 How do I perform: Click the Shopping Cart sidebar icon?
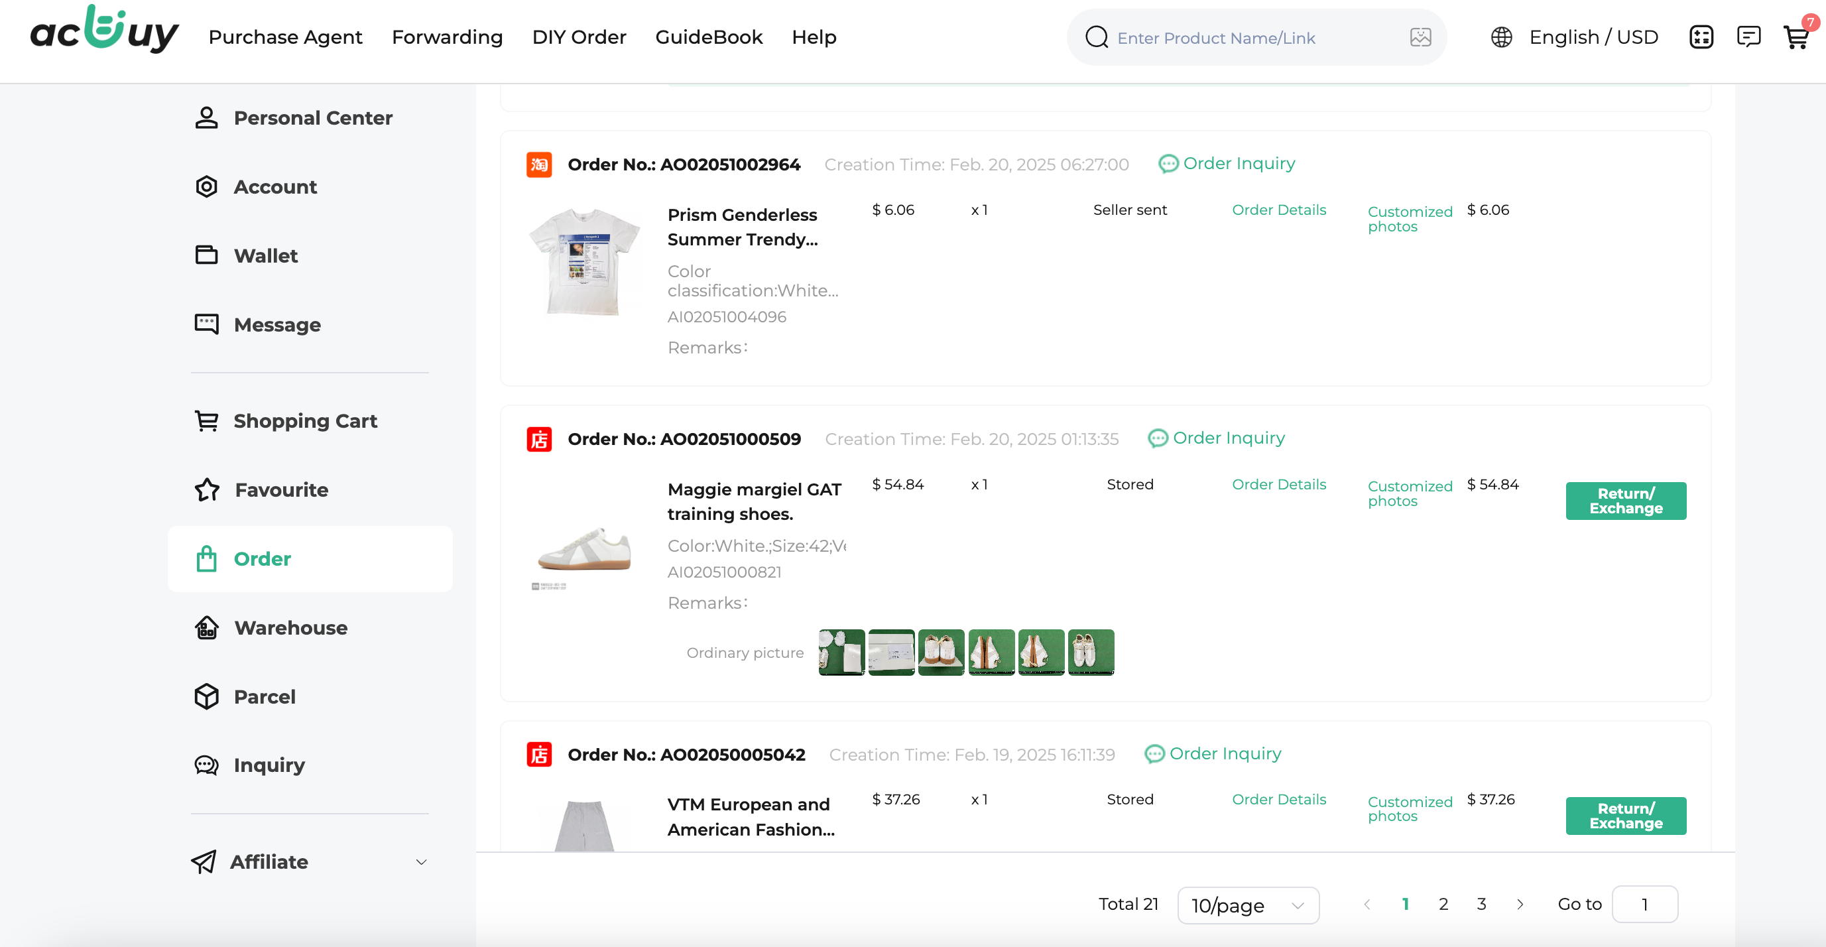(206, 421)
